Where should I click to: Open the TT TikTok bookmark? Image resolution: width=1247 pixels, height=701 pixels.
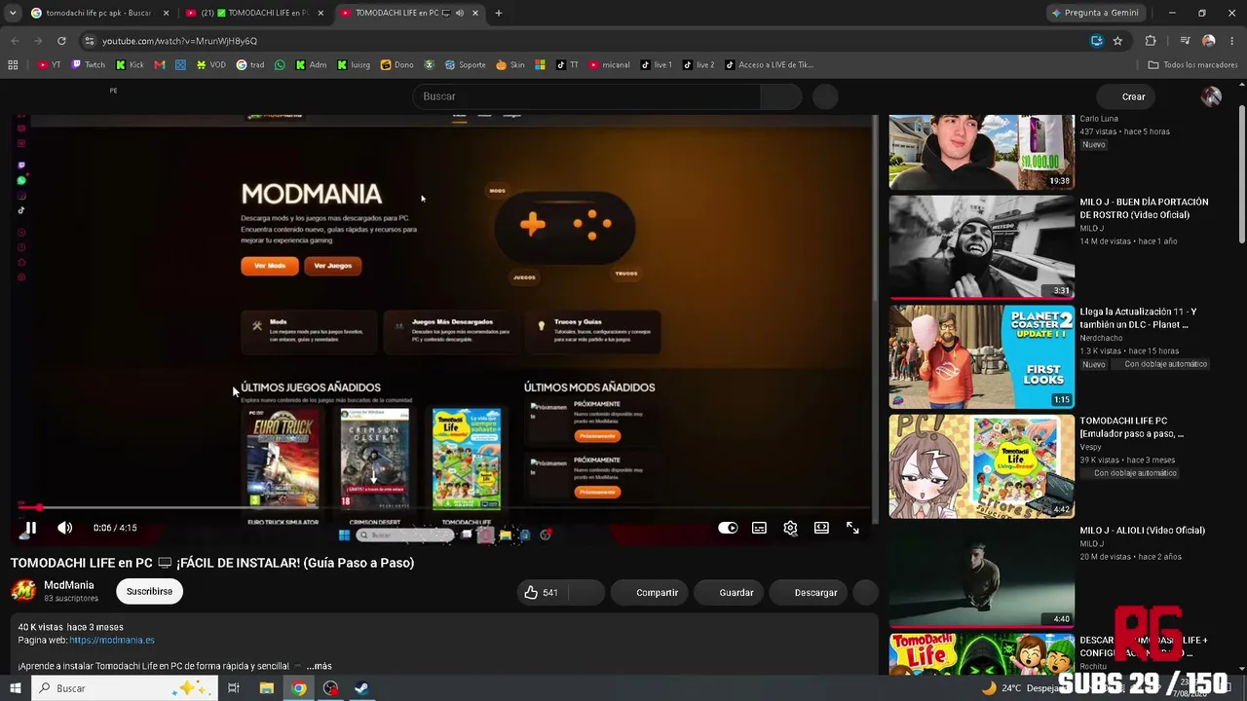click(568, 65)
